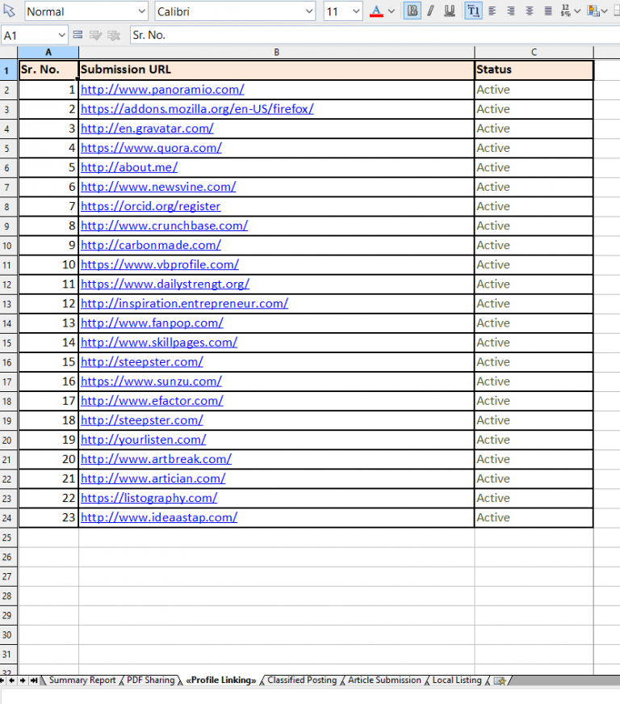Image resolution: width=620 pixels, height=704 pixels.
Task: Toggle the wrap text button
Action: pos(473,11)
